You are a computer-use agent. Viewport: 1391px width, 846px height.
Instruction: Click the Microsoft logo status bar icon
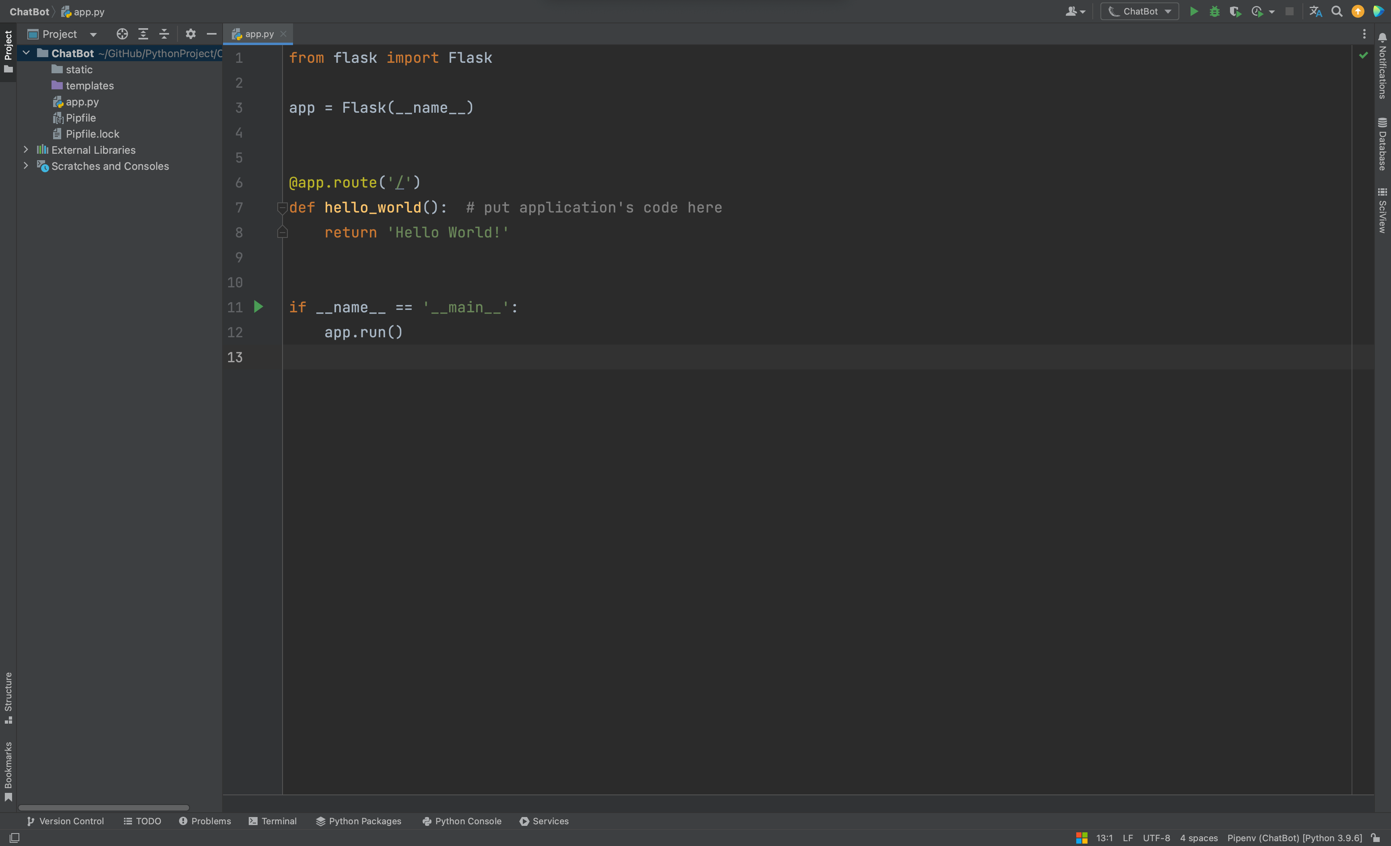[x=1081, y=838]
